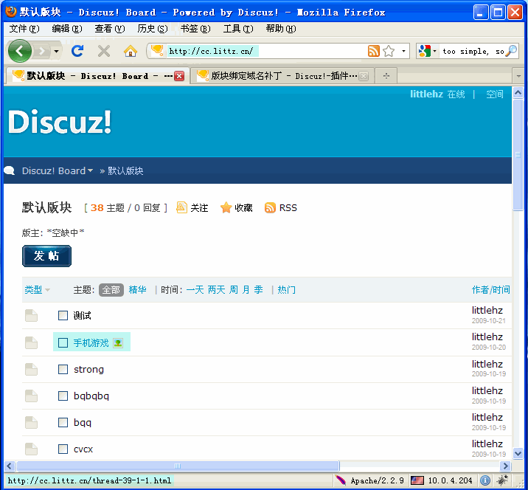Open the 查看 menu

tap(109, 29)
